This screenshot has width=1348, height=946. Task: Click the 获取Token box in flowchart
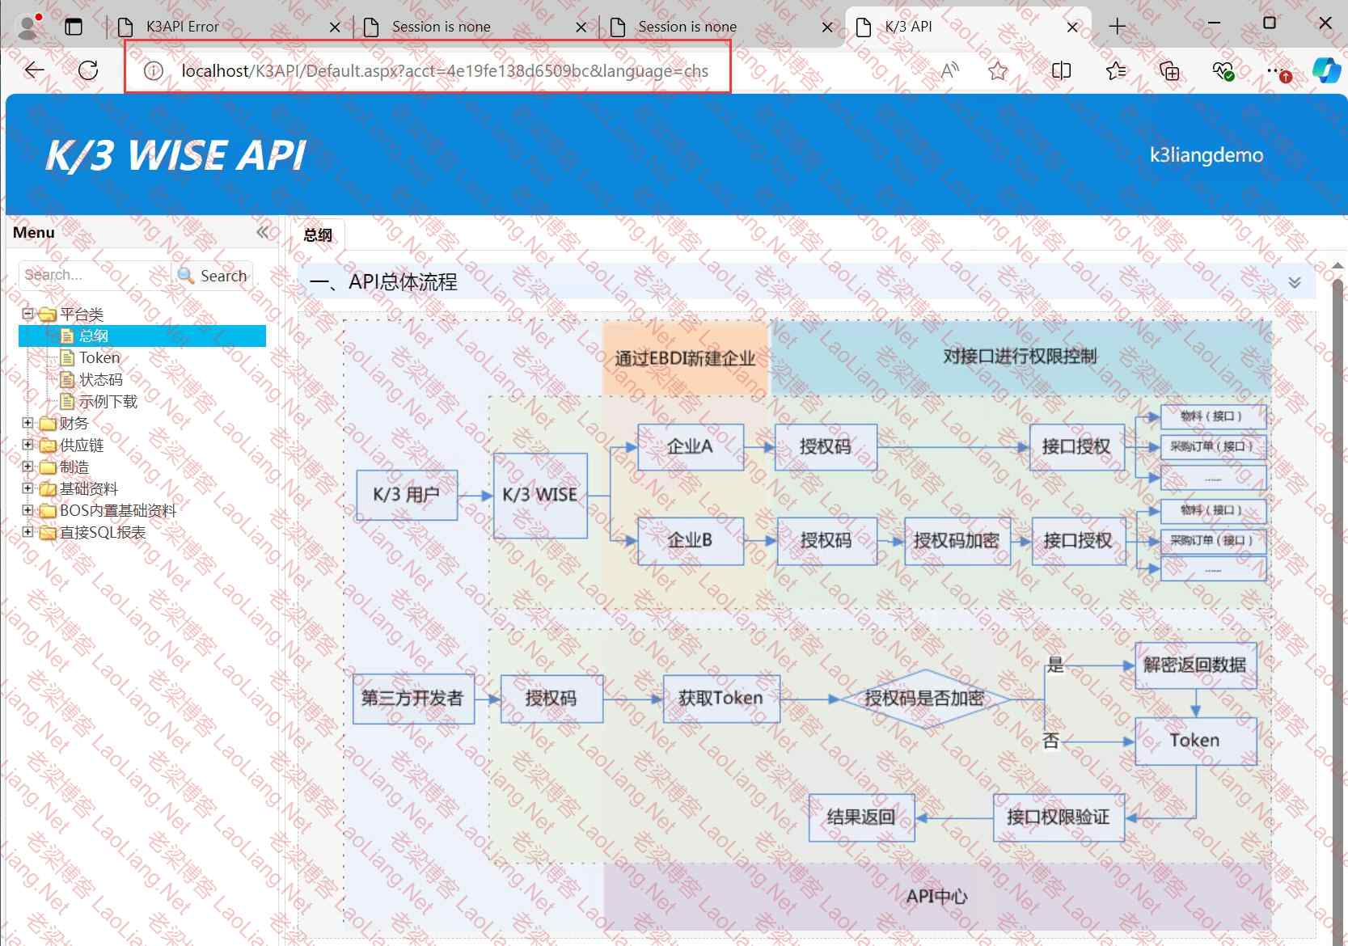pyautogui.click(x=721, y=699)
